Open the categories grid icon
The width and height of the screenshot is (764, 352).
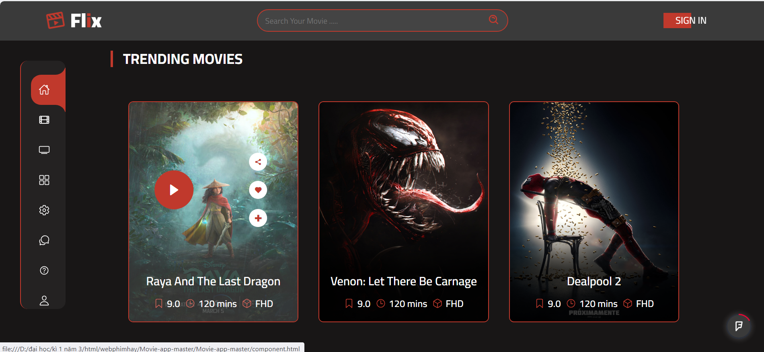(44, 180)
